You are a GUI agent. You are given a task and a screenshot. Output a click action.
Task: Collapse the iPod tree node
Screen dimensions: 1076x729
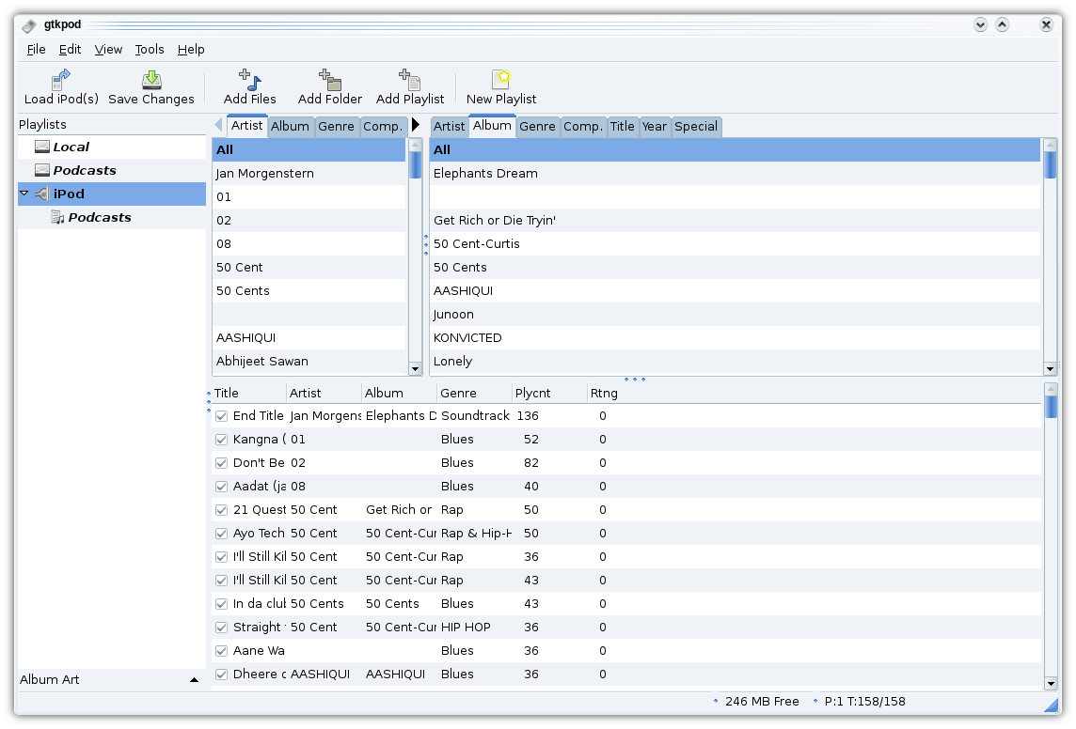pyautogui.click(x=24, y=194)
